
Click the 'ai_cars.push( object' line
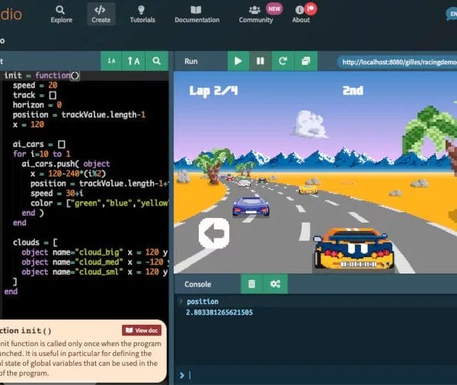[x=66, y=164]
